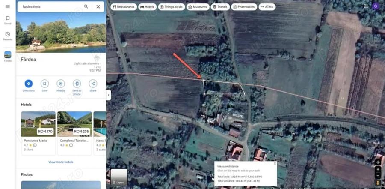This screenshot has height=189, width=385.
Task: Open the Recents sidebar item
Action: click(x=8, y=36)
